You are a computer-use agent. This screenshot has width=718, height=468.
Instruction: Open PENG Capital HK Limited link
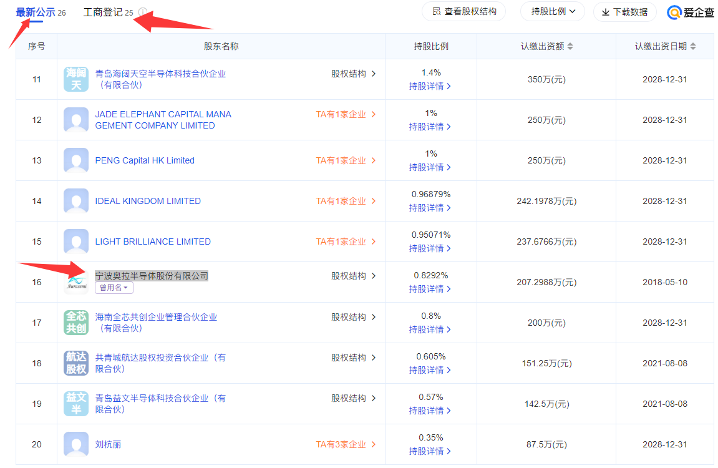pyautogui.click(x=145, y=160)
